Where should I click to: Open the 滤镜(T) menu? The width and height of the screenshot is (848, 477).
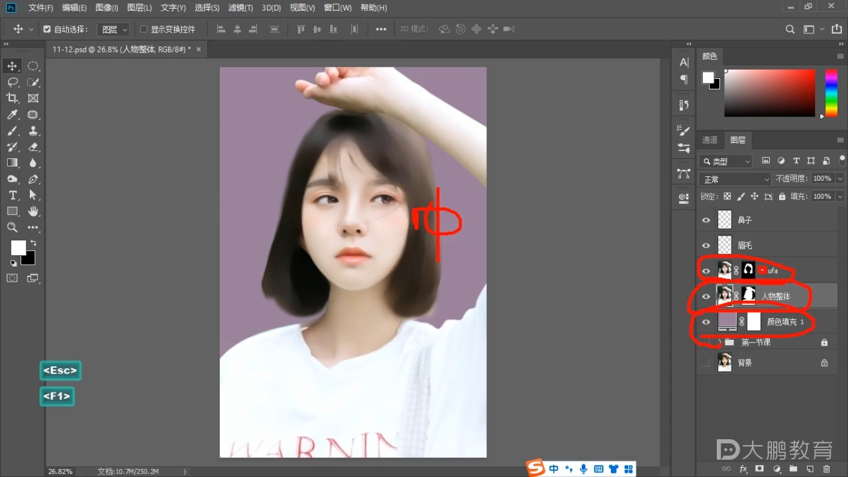click(x=240, y=8)
